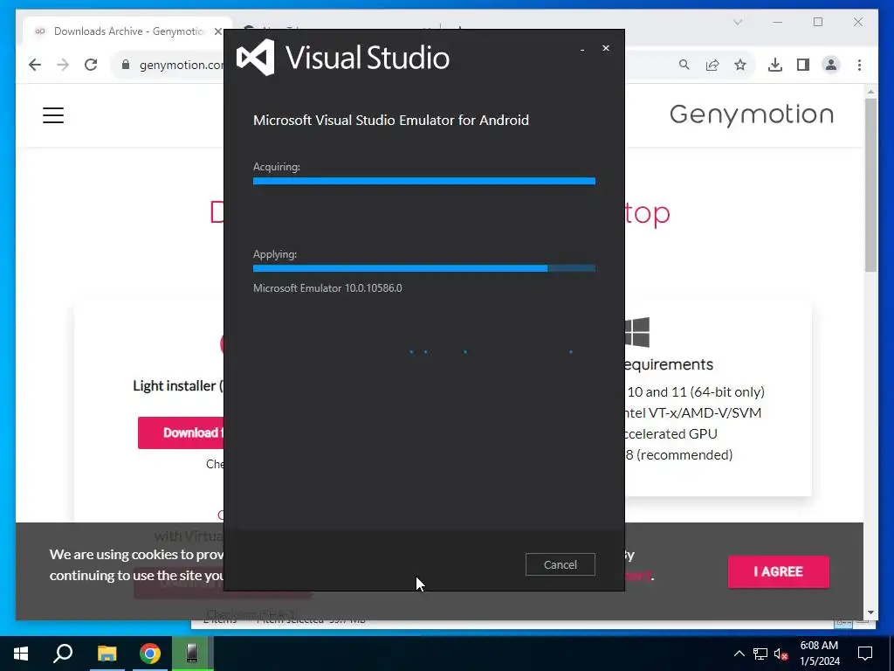Click the Genymotion logo
Screen dimensions: 894x671
(x=752, y=114)
